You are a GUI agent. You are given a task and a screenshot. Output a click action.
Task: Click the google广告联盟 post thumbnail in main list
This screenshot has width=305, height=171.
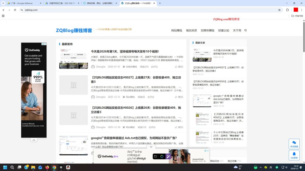tap(74, 145)
